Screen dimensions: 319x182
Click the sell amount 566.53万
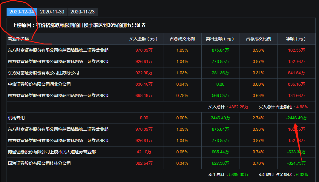[x=220, y=95]
